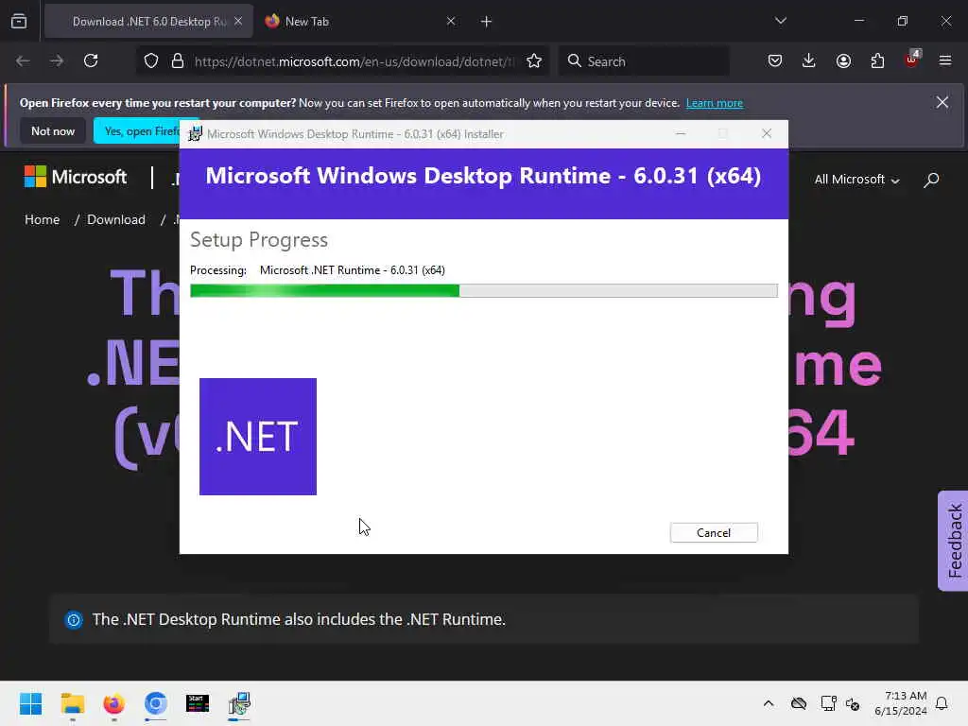Open the Learn more link
The width and height of the screenshot is (968, 726).
click(x=715, y=103)
